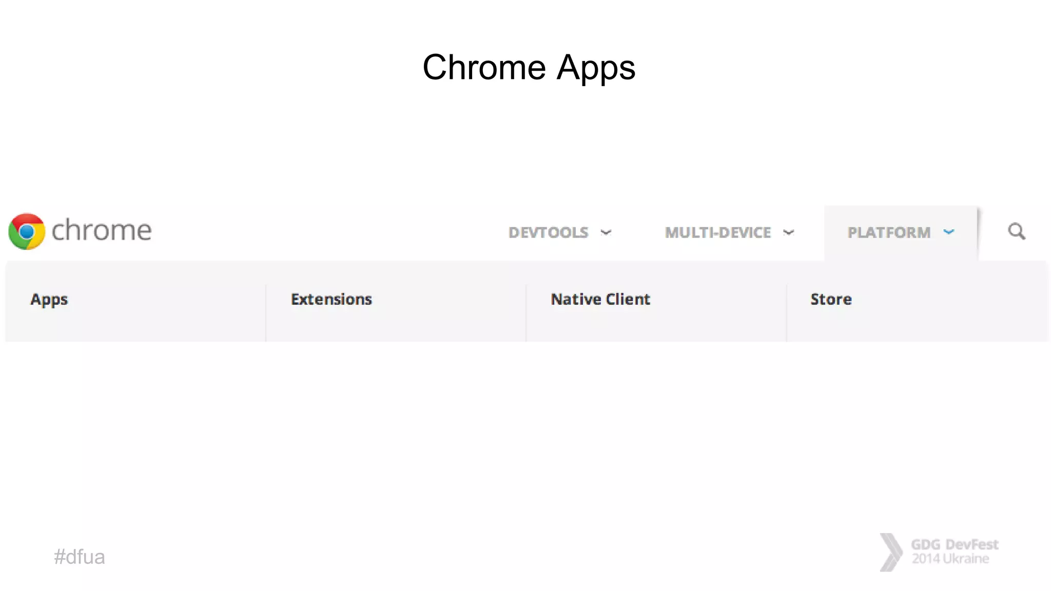Click the chrome wordmark text
The image size is (1051, 591).
(102, 230)
